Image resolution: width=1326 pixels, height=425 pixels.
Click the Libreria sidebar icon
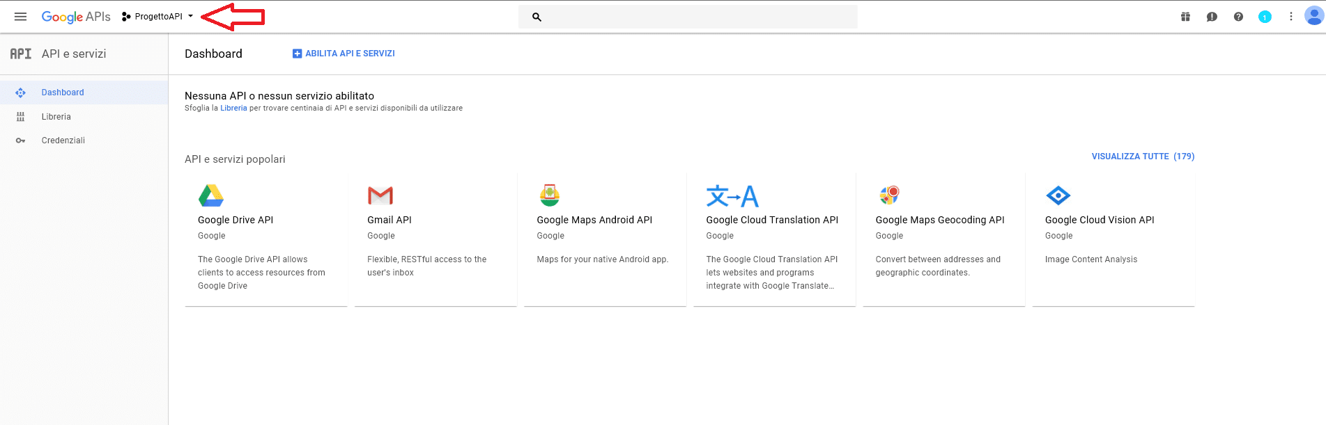click(20, 117)
